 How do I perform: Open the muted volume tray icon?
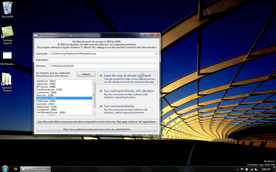pos(256,169)
